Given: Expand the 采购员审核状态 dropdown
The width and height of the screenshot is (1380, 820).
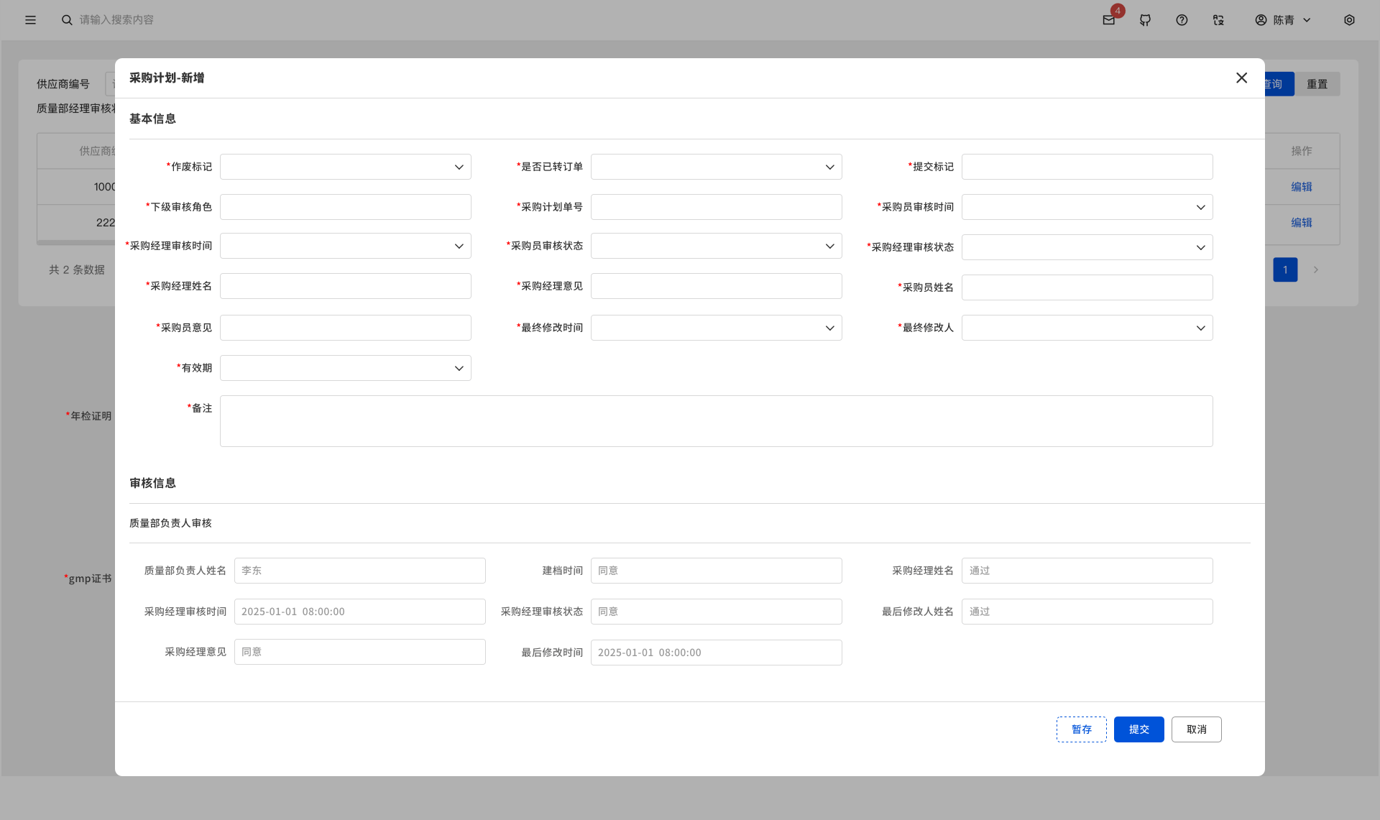Looking at the screenshot, I should point(716,246).
